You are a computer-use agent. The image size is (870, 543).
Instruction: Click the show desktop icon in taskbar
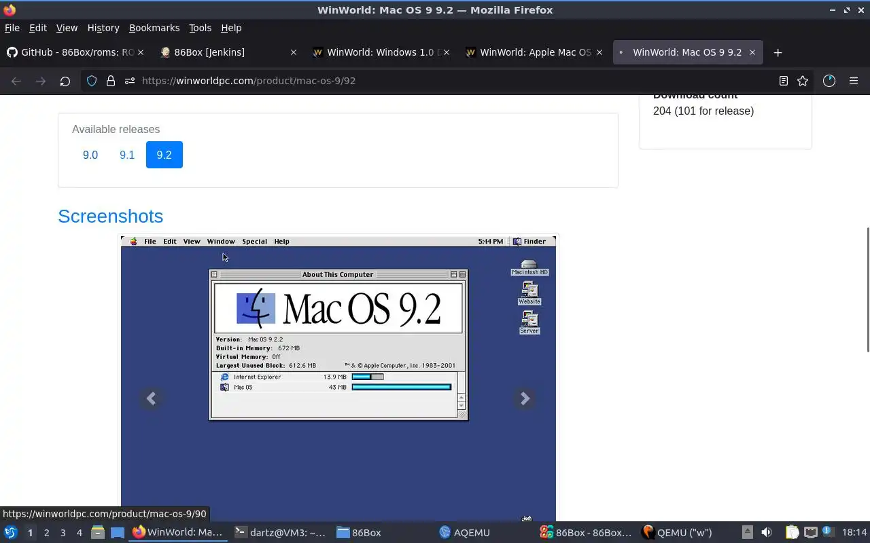(118, 533)
